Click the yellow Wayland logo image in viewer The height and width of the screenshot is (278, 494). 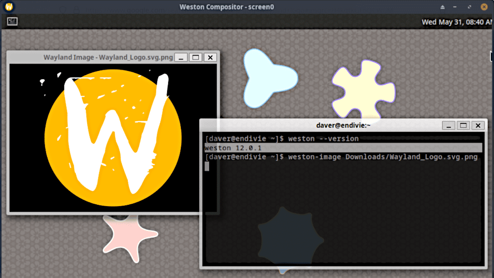tap(113, 138)
